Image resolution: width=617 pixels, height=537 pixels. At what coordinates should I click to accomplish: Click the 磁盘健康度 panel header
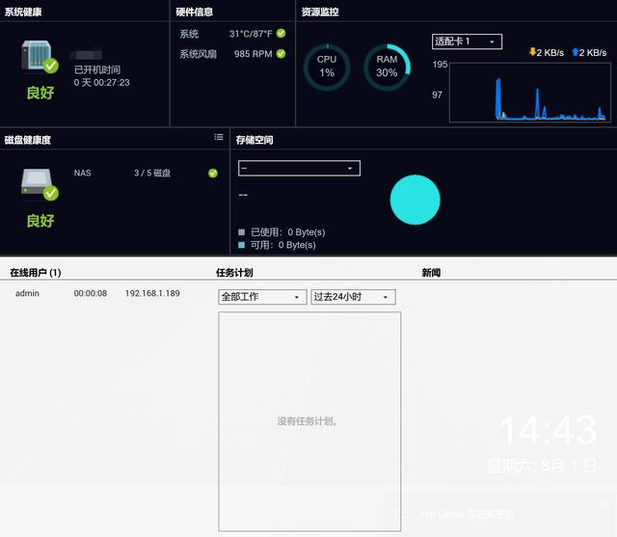click(x=28, y=140)
